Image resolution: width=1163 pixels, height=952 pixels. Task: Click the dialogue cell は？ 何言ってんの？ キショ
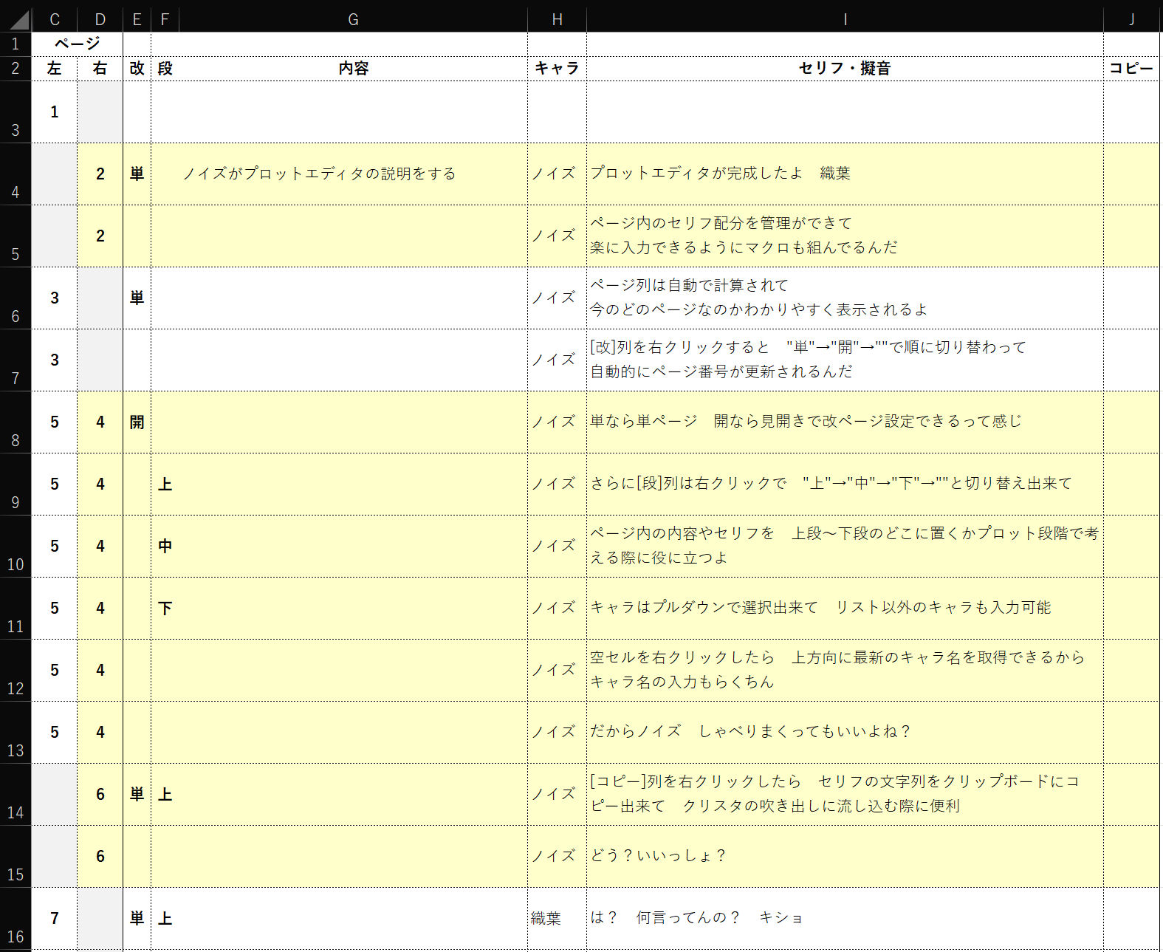coord(845,918)
